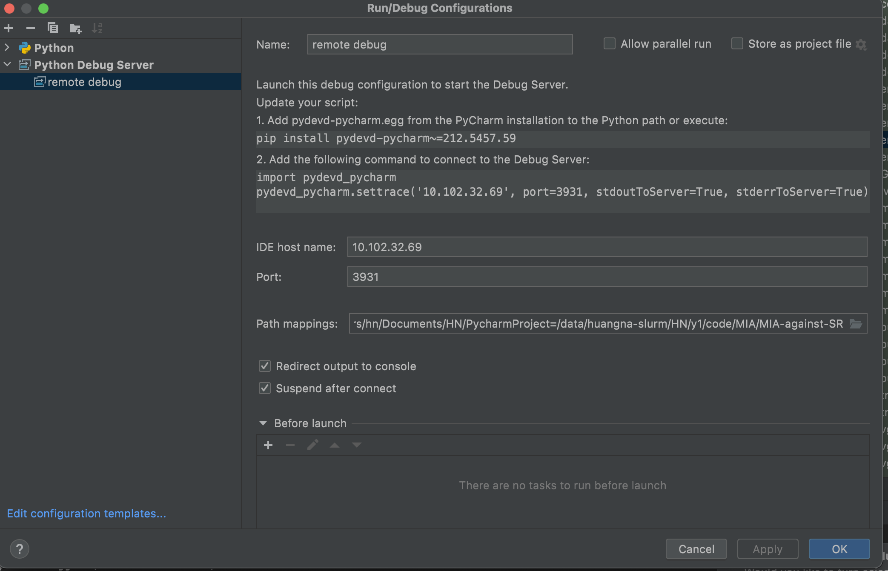
Task: Disable Suspend after connect checkbox
Action: tap(265, 388)
